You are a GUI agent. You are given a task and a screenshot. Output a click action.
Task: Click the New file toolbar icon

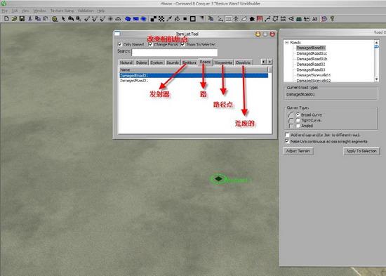tap(6, 19)
